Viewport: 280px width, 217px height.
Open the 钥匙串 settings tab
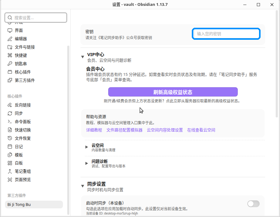(34, 64)
